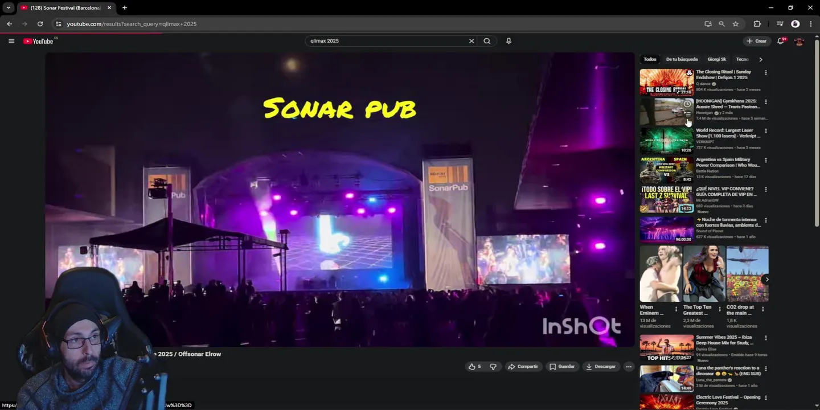Open Summer Vibes 2025 thumbnail

click(x=666, y=348)
